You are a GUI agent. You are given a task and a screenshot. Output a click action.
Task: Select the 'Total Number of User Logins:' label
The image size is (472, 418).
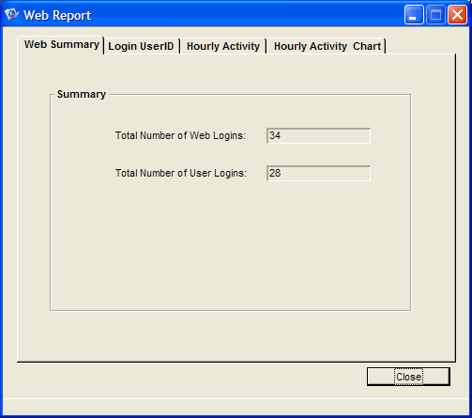tap(181, 174)
